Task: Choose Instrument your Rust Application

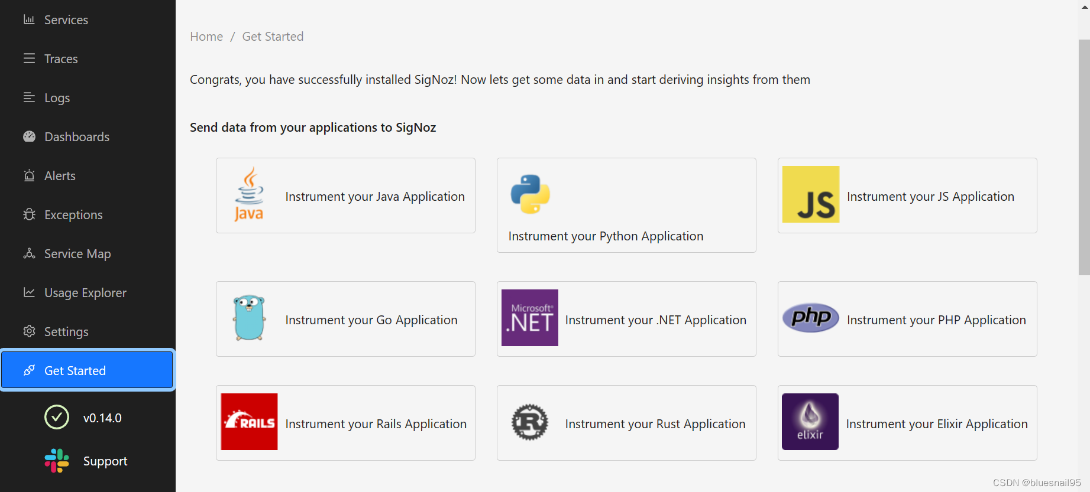Action: tap(626, 423)
